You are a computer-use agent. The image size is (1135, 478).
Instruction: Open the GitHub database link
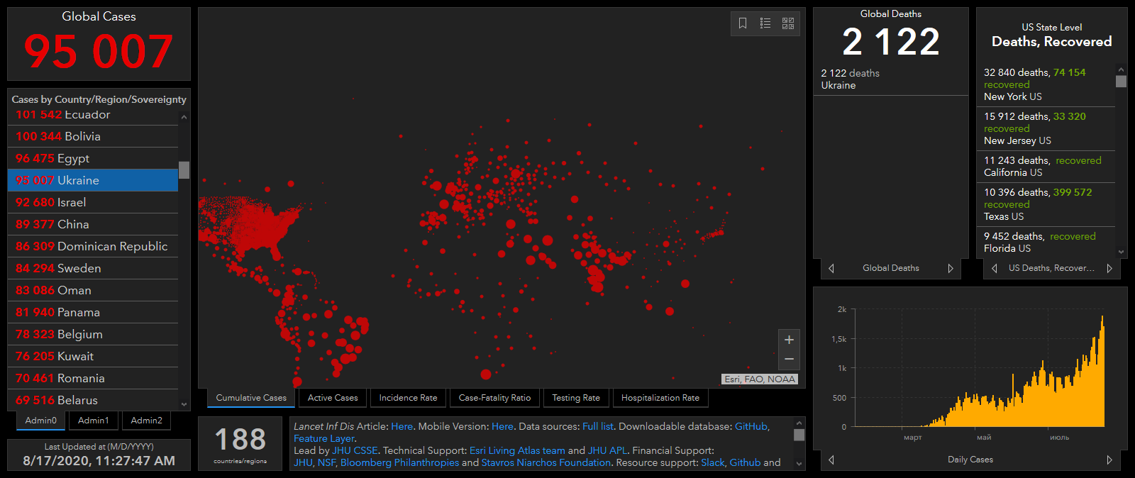pos(751,426)
